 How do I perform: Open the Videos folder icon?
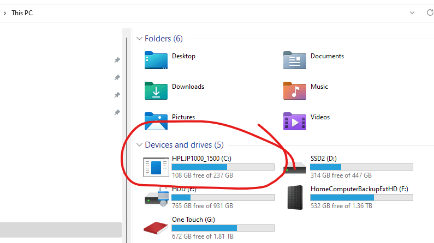click(294, 121)
